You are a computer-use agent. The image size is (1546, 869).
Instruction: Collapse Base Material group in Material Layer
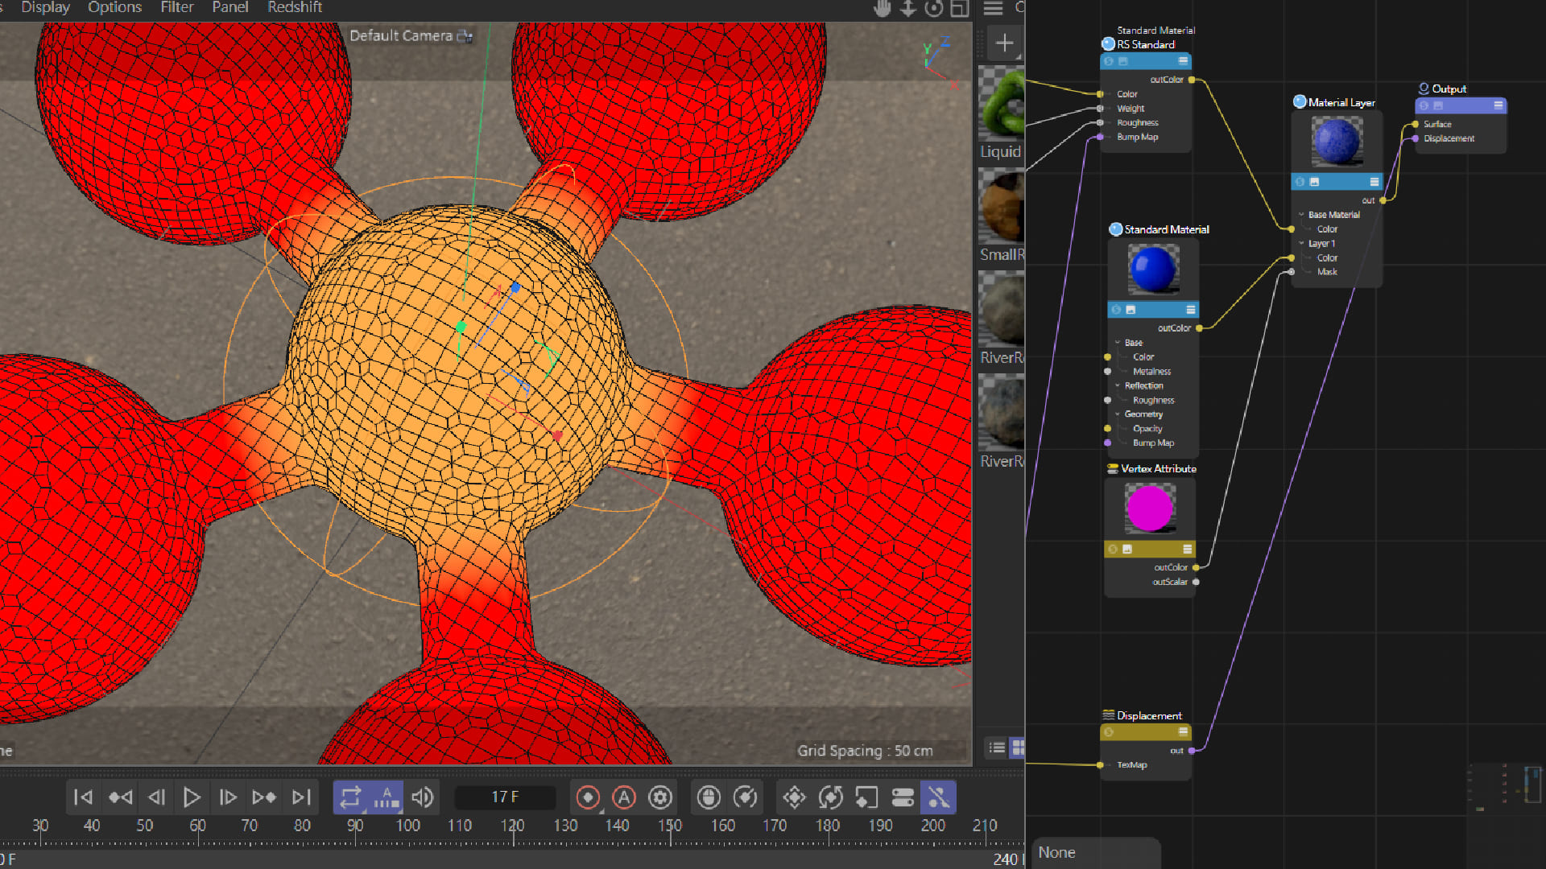tap(1301, 215)
